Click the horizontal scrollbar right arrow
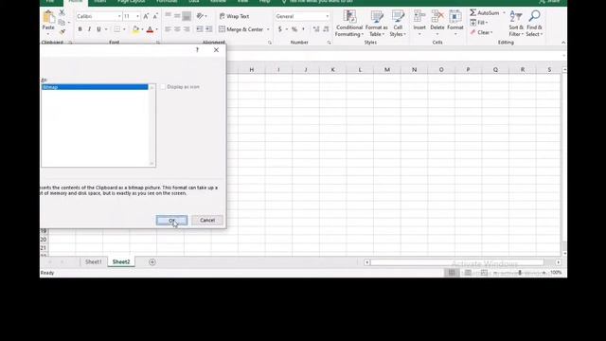 pos(558,262)
